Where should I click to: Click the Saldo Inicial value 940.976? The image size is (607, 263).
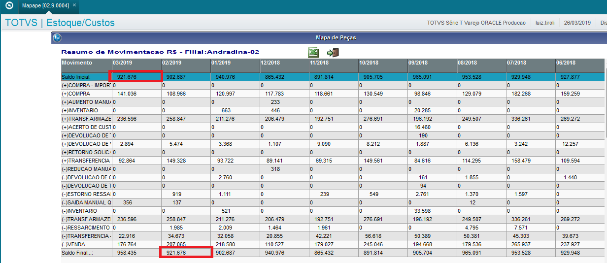pyautogui.click(x=225, y=77)
